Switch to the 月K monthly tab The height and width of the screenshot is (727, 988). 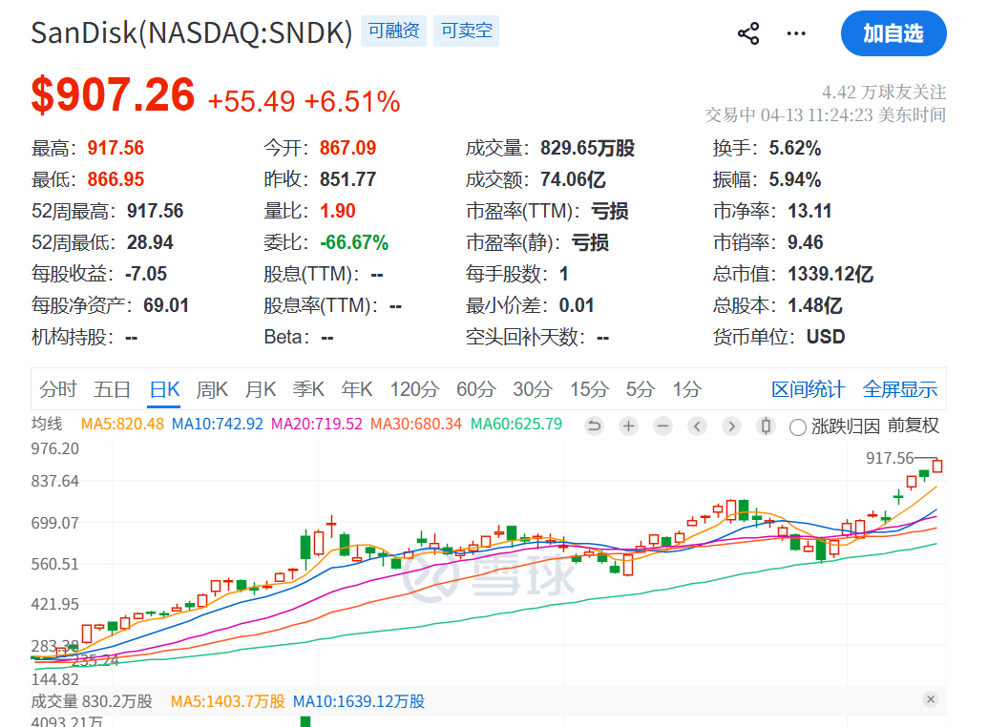[x=260, y=389]
